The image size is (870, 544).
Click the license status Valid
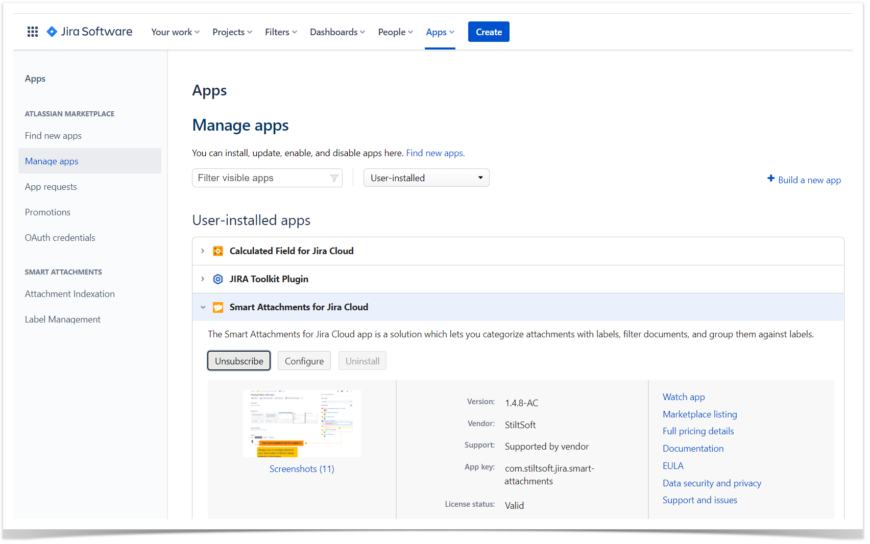point(514,506)
